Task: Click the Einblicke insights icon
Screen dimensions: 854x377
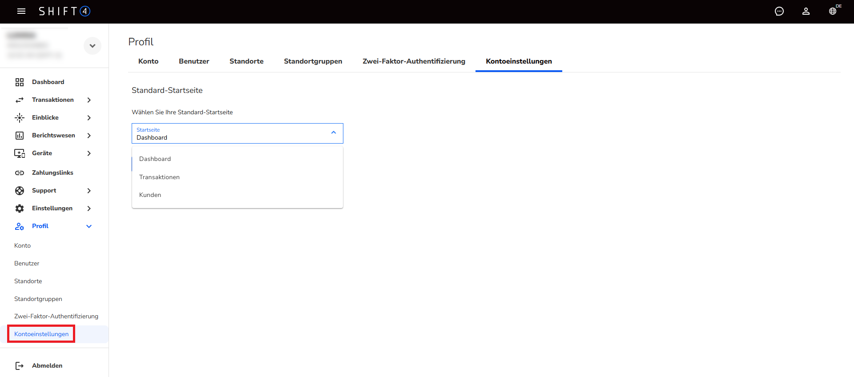Action: 20,118
